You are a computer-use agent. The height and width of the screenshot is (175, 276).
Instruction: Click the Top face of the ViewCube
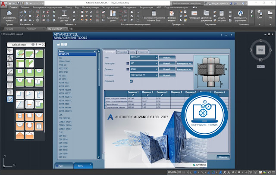[260, 50]
